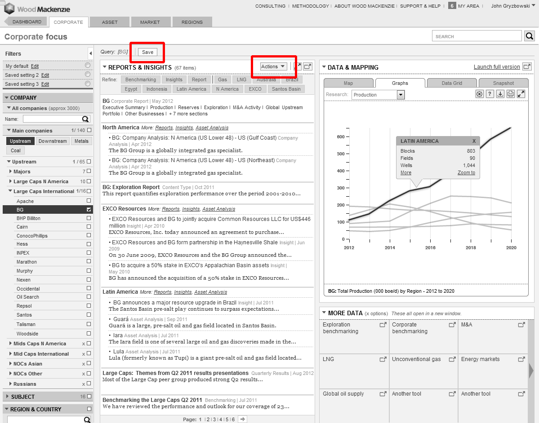Tick the Majors group checkbox
The height and width of the screenshot is (423, 539).
point(89,171)
